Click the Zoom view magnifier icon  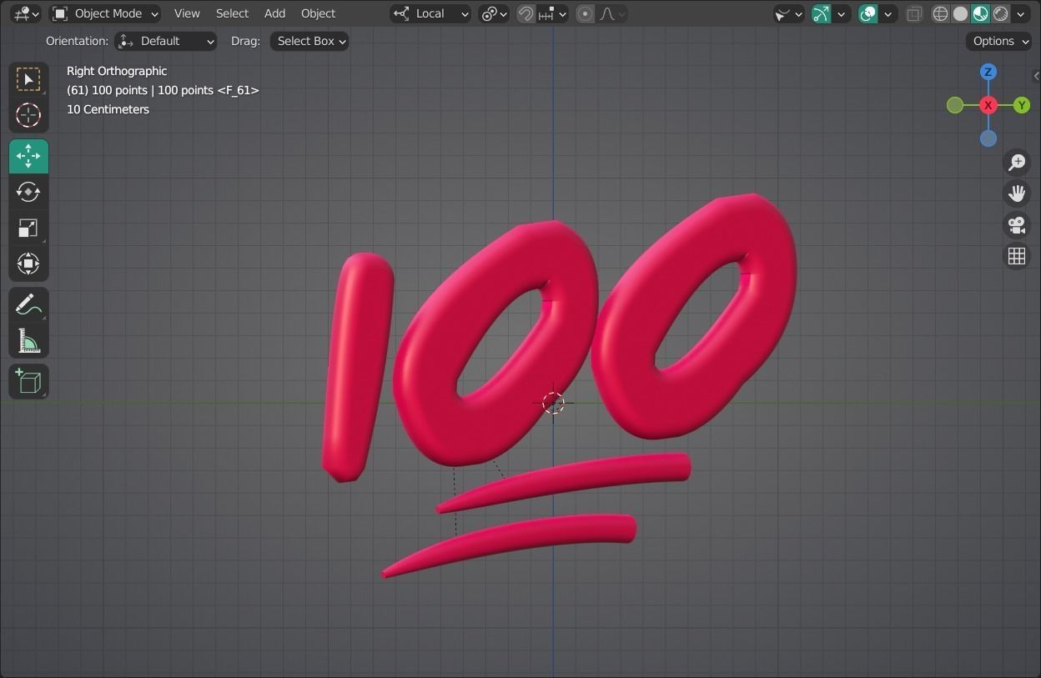coord(1017,162)
